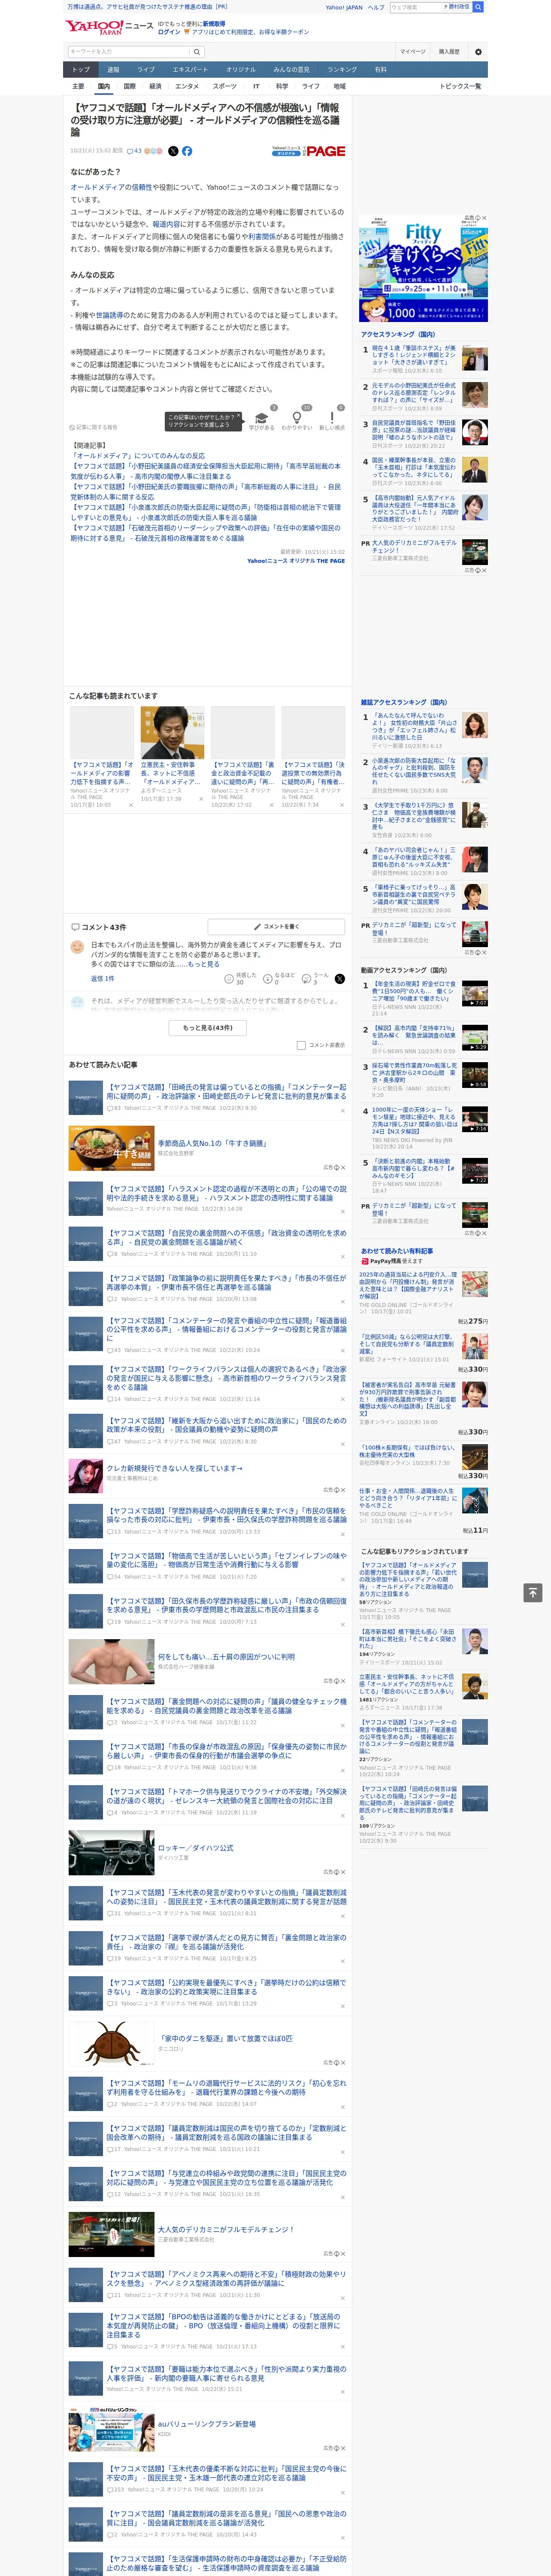
Task: Expand the 返信 1件 replies link
Action: tap(102, 978)
